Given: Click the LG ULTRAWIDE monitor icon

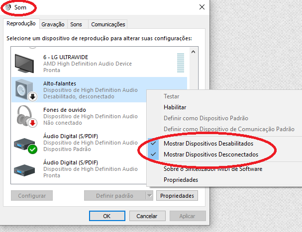Looking at the screenshot, I should 24,64.
